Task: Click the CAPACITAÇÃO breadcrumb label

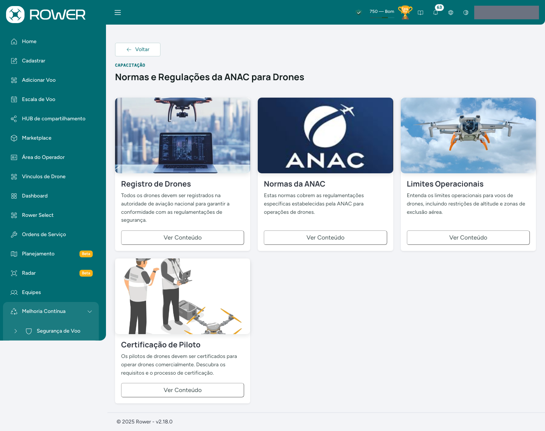Action: pyautogui.click(x=130, y=65)
